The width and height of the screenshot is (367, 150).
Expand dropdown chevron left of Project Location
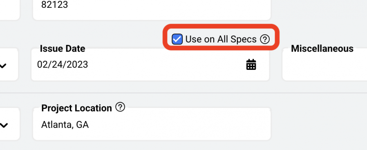[x=4, y=125]
